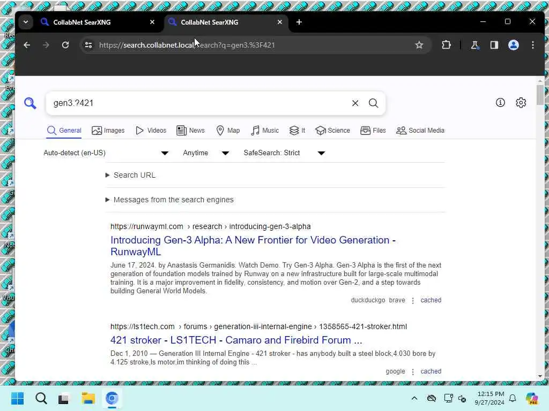Reload the current page
The image size is (549, 411).
[x=65, y=45]
